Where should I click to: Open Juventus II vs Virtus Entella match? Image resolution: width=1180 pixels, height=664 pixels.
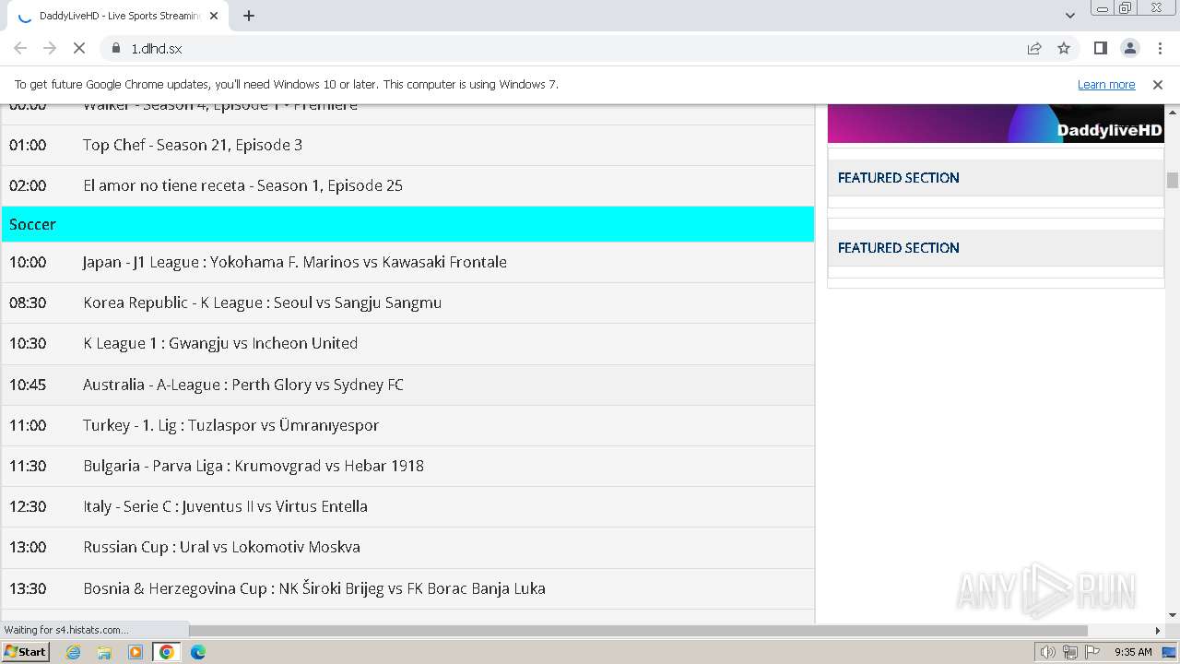pyautogui.click(x=225, y=506)
